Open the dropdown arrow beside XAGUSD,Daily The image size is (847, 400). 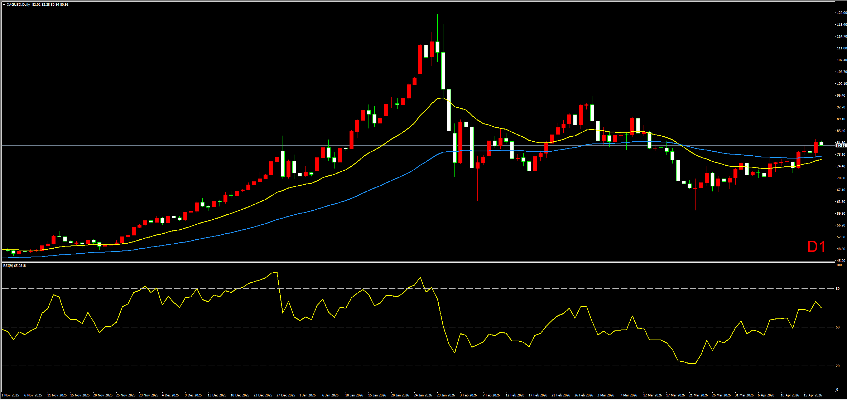(x=4, y=5)
